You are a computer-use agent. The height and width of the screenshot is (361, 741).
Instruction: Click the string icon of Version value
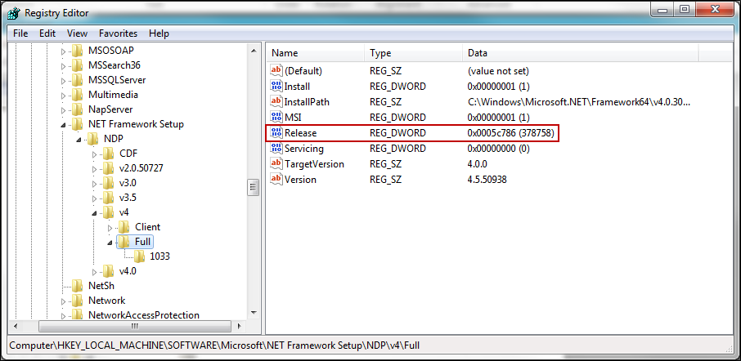tap(276, 180)
